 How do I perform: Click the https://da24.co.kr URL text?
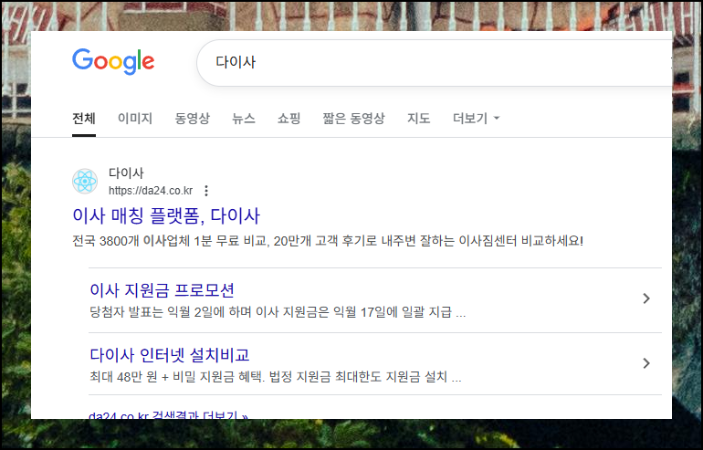(151, 191)
